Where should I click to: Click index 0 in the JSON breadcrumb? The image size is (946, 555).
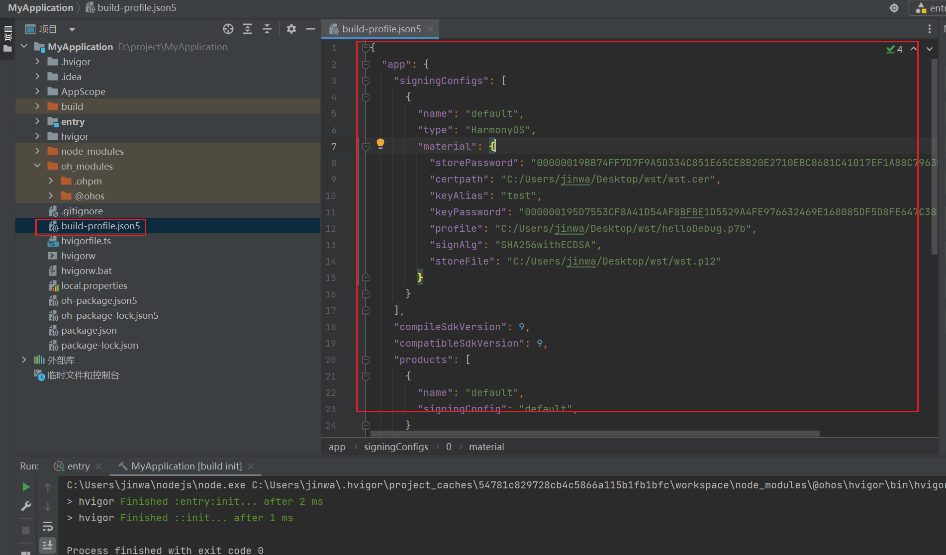click(x=449, y=447)
